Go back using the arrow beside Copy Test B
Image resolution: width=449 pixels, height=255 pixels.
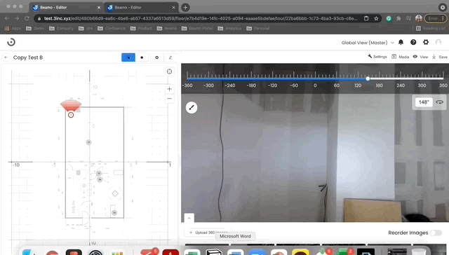6,57
